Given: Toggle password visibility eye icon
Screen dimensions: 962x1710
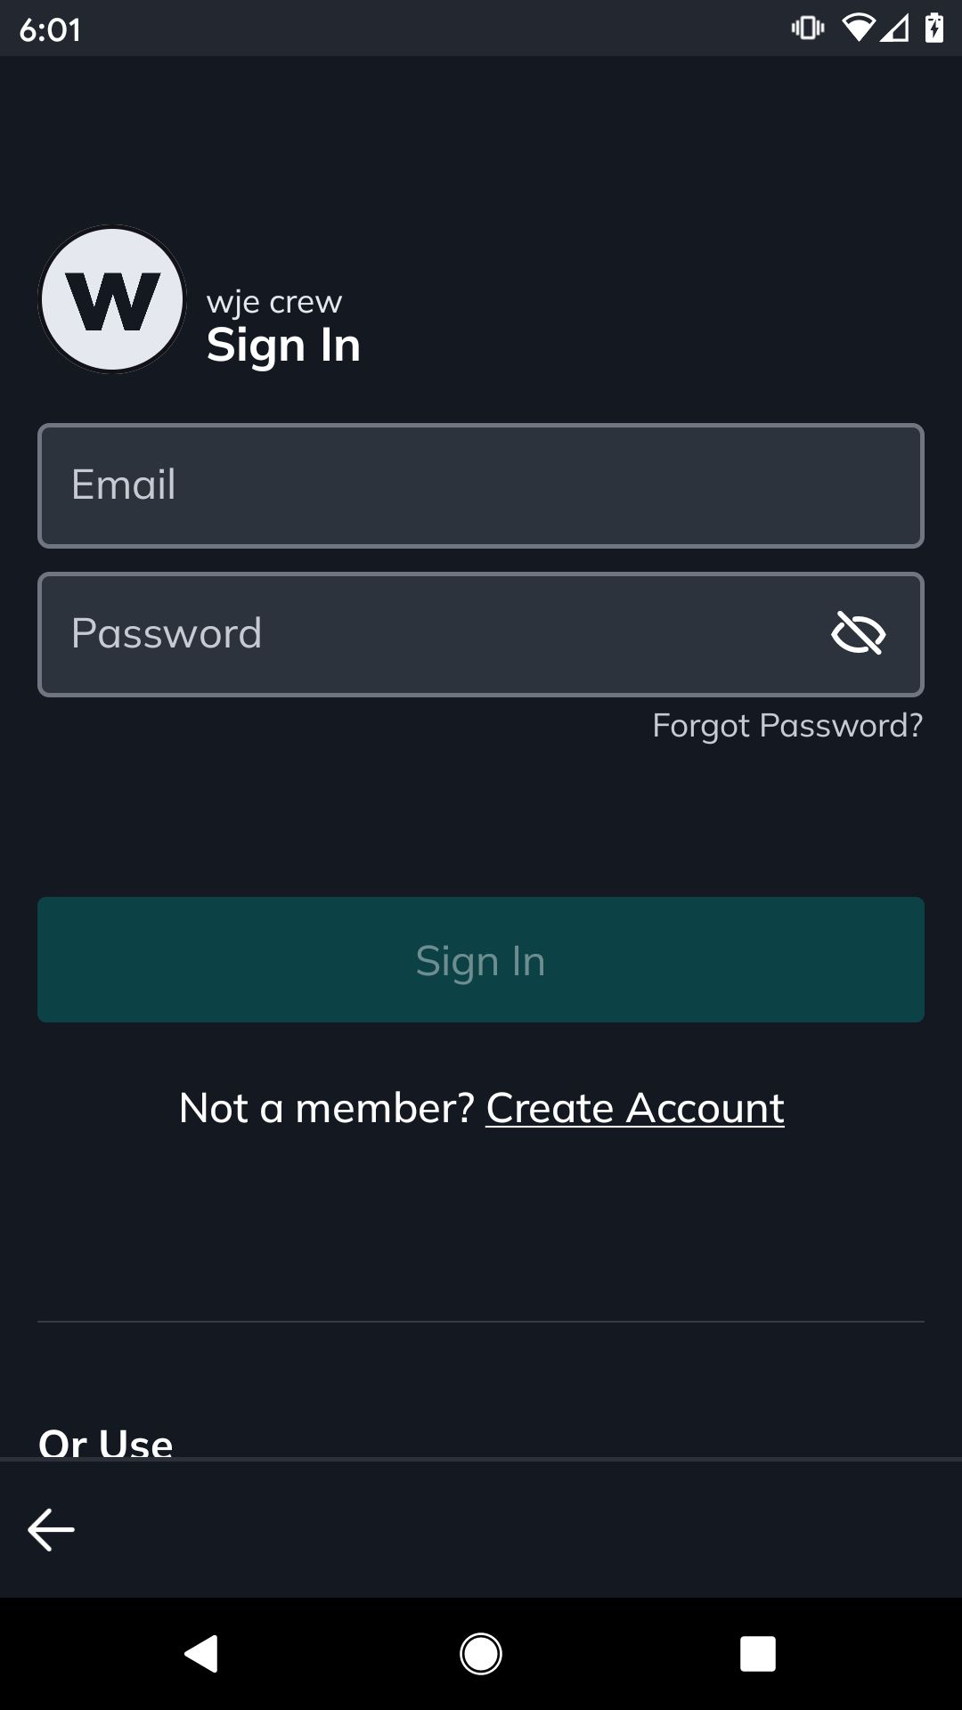Looking at the screenshot, I should (858, 634).
